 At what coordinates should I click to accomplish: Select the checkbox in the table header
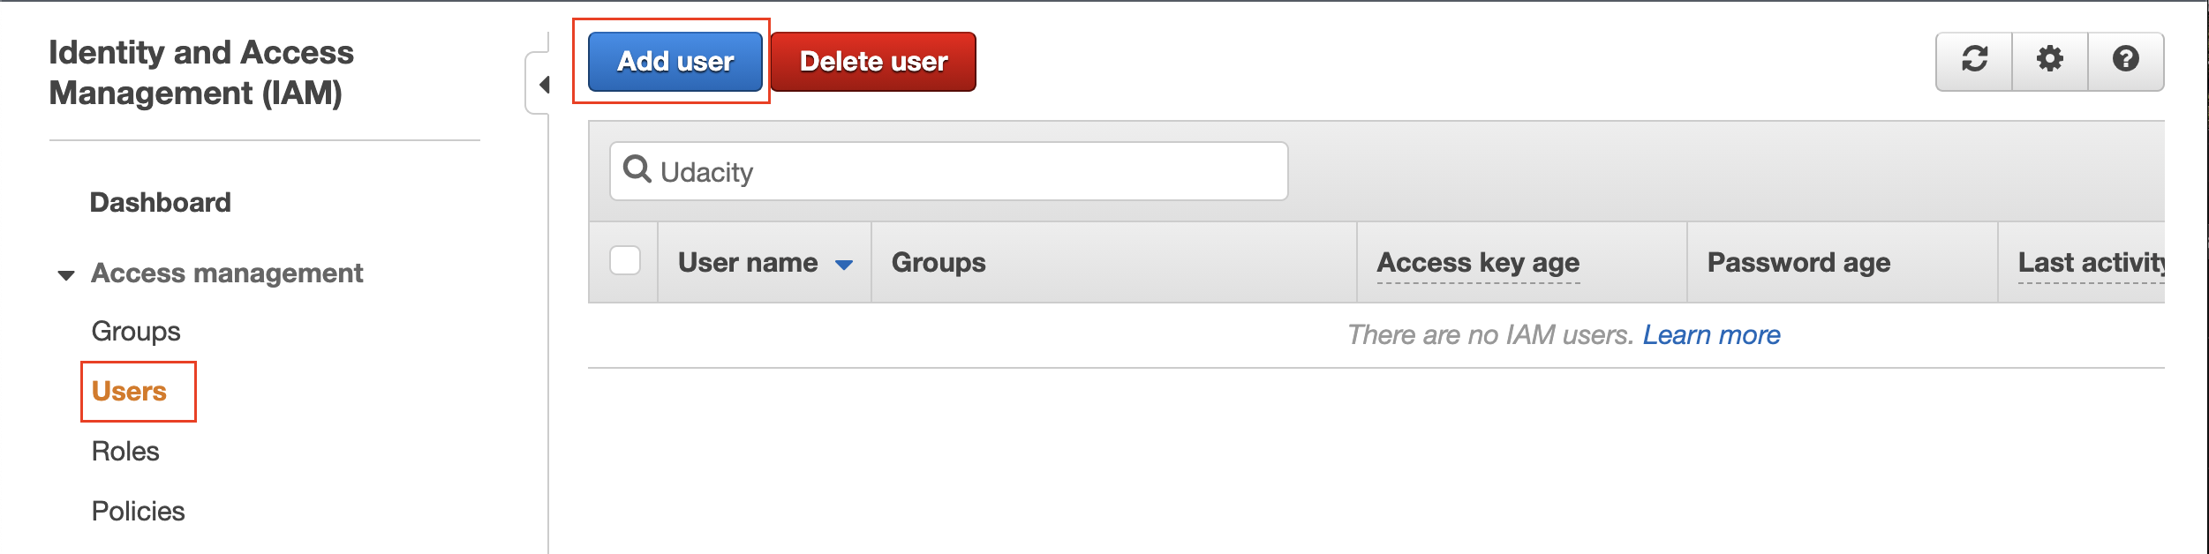pos(629,260)
